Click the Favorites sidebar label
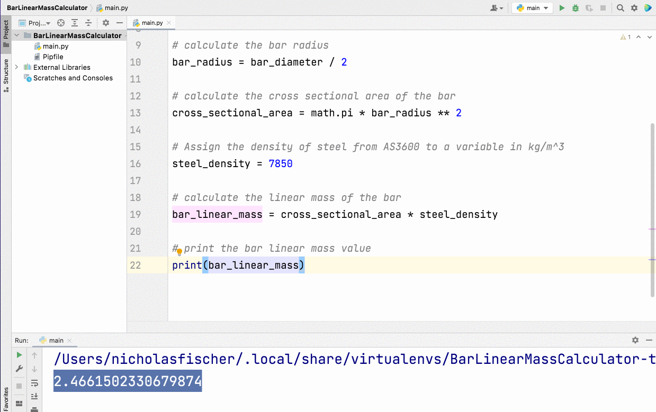The height and width of the screenshot is (412, 656). [6, 396]
